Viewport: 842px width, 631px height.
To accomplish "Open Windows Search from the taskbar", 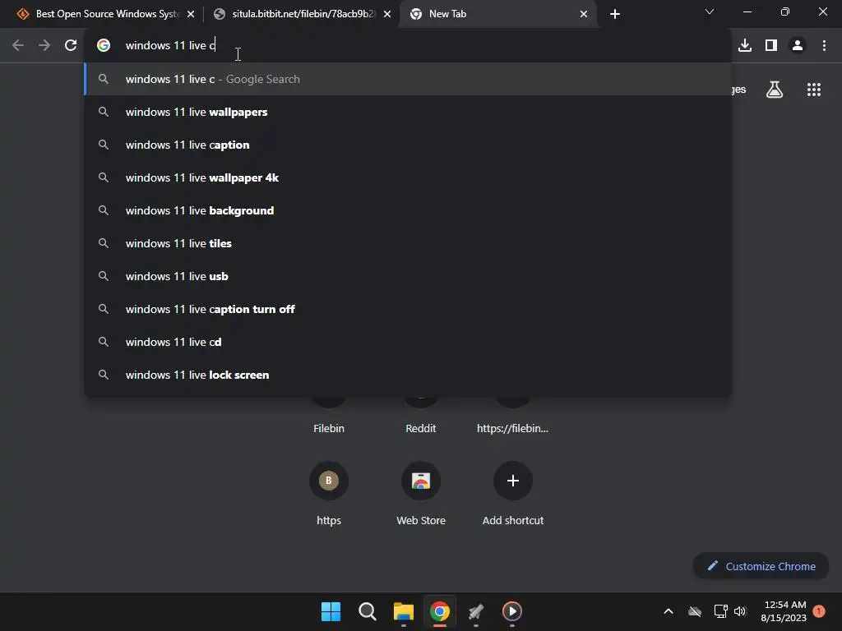I will click(x=368, y=611).
